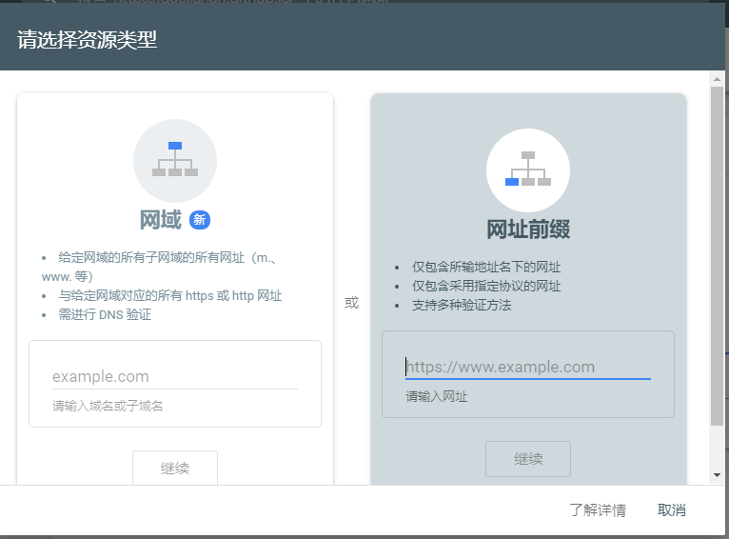Screen dimensions: 729x539
Task: Select the 网域 heading text
Action: tap(161, 220)
